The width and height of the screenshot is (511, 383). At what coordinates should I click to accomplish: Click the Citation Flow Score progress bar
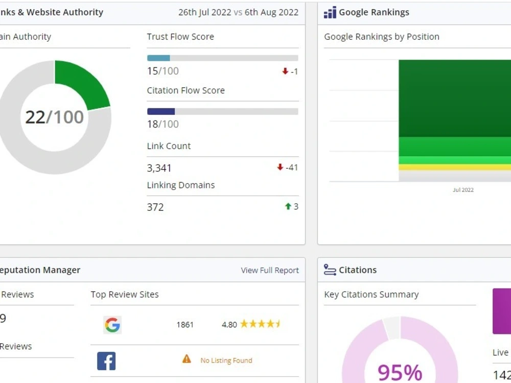(223, 111)
